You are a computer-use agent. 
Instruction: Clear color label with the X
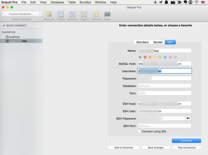[140, 57]
